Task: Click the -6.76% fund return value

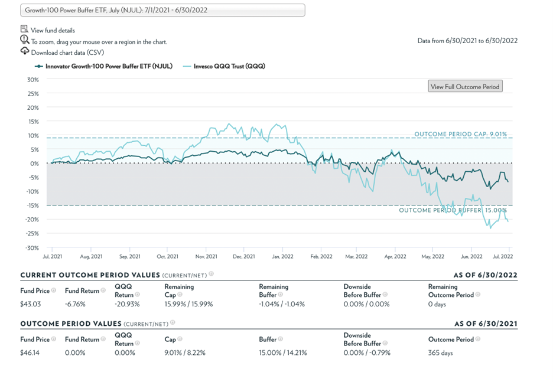Action: click(x=75, y=304)
